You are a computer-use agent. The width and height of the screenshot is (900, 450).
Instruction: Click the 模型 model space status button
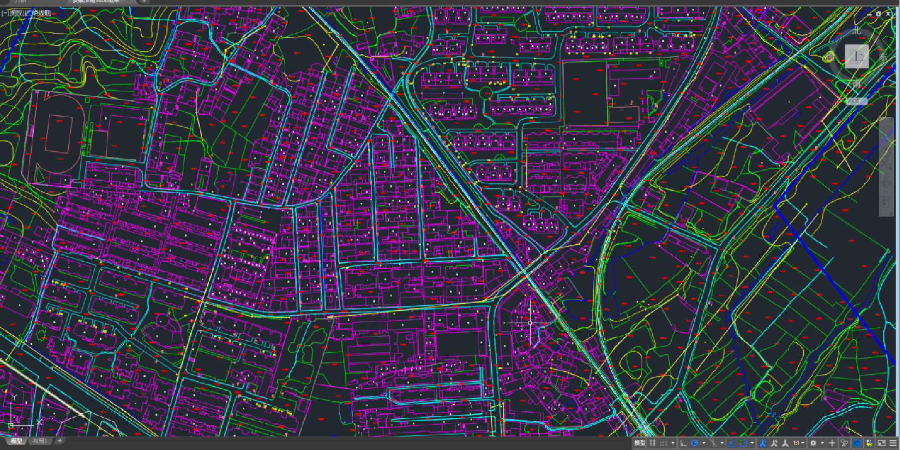640,443
